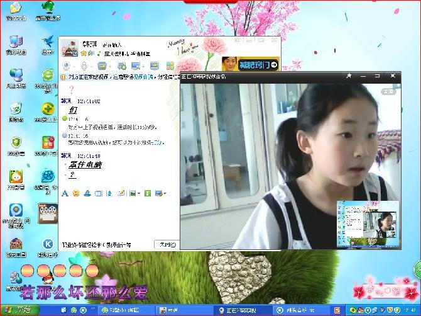421x316 pixels.
Task: Click the green circle at right screen edge
Action: pyautogui.click(x=417, y=269)
